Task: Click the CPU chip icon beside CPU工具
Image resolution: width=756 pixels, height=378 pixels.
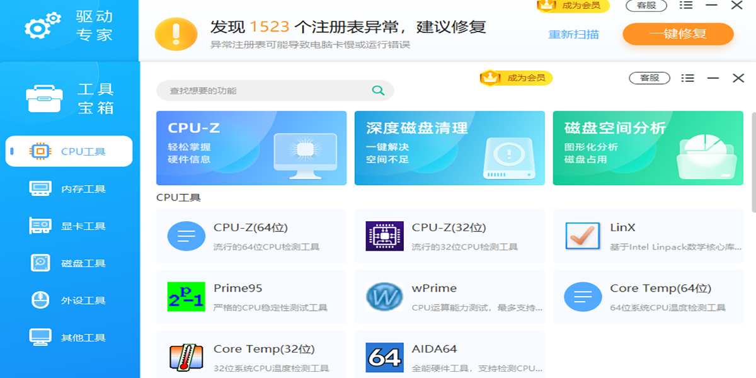Action: point(40,151)
